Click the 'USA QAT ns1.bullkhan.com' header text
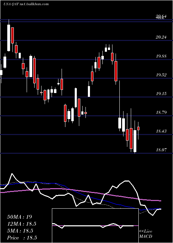 26,4
